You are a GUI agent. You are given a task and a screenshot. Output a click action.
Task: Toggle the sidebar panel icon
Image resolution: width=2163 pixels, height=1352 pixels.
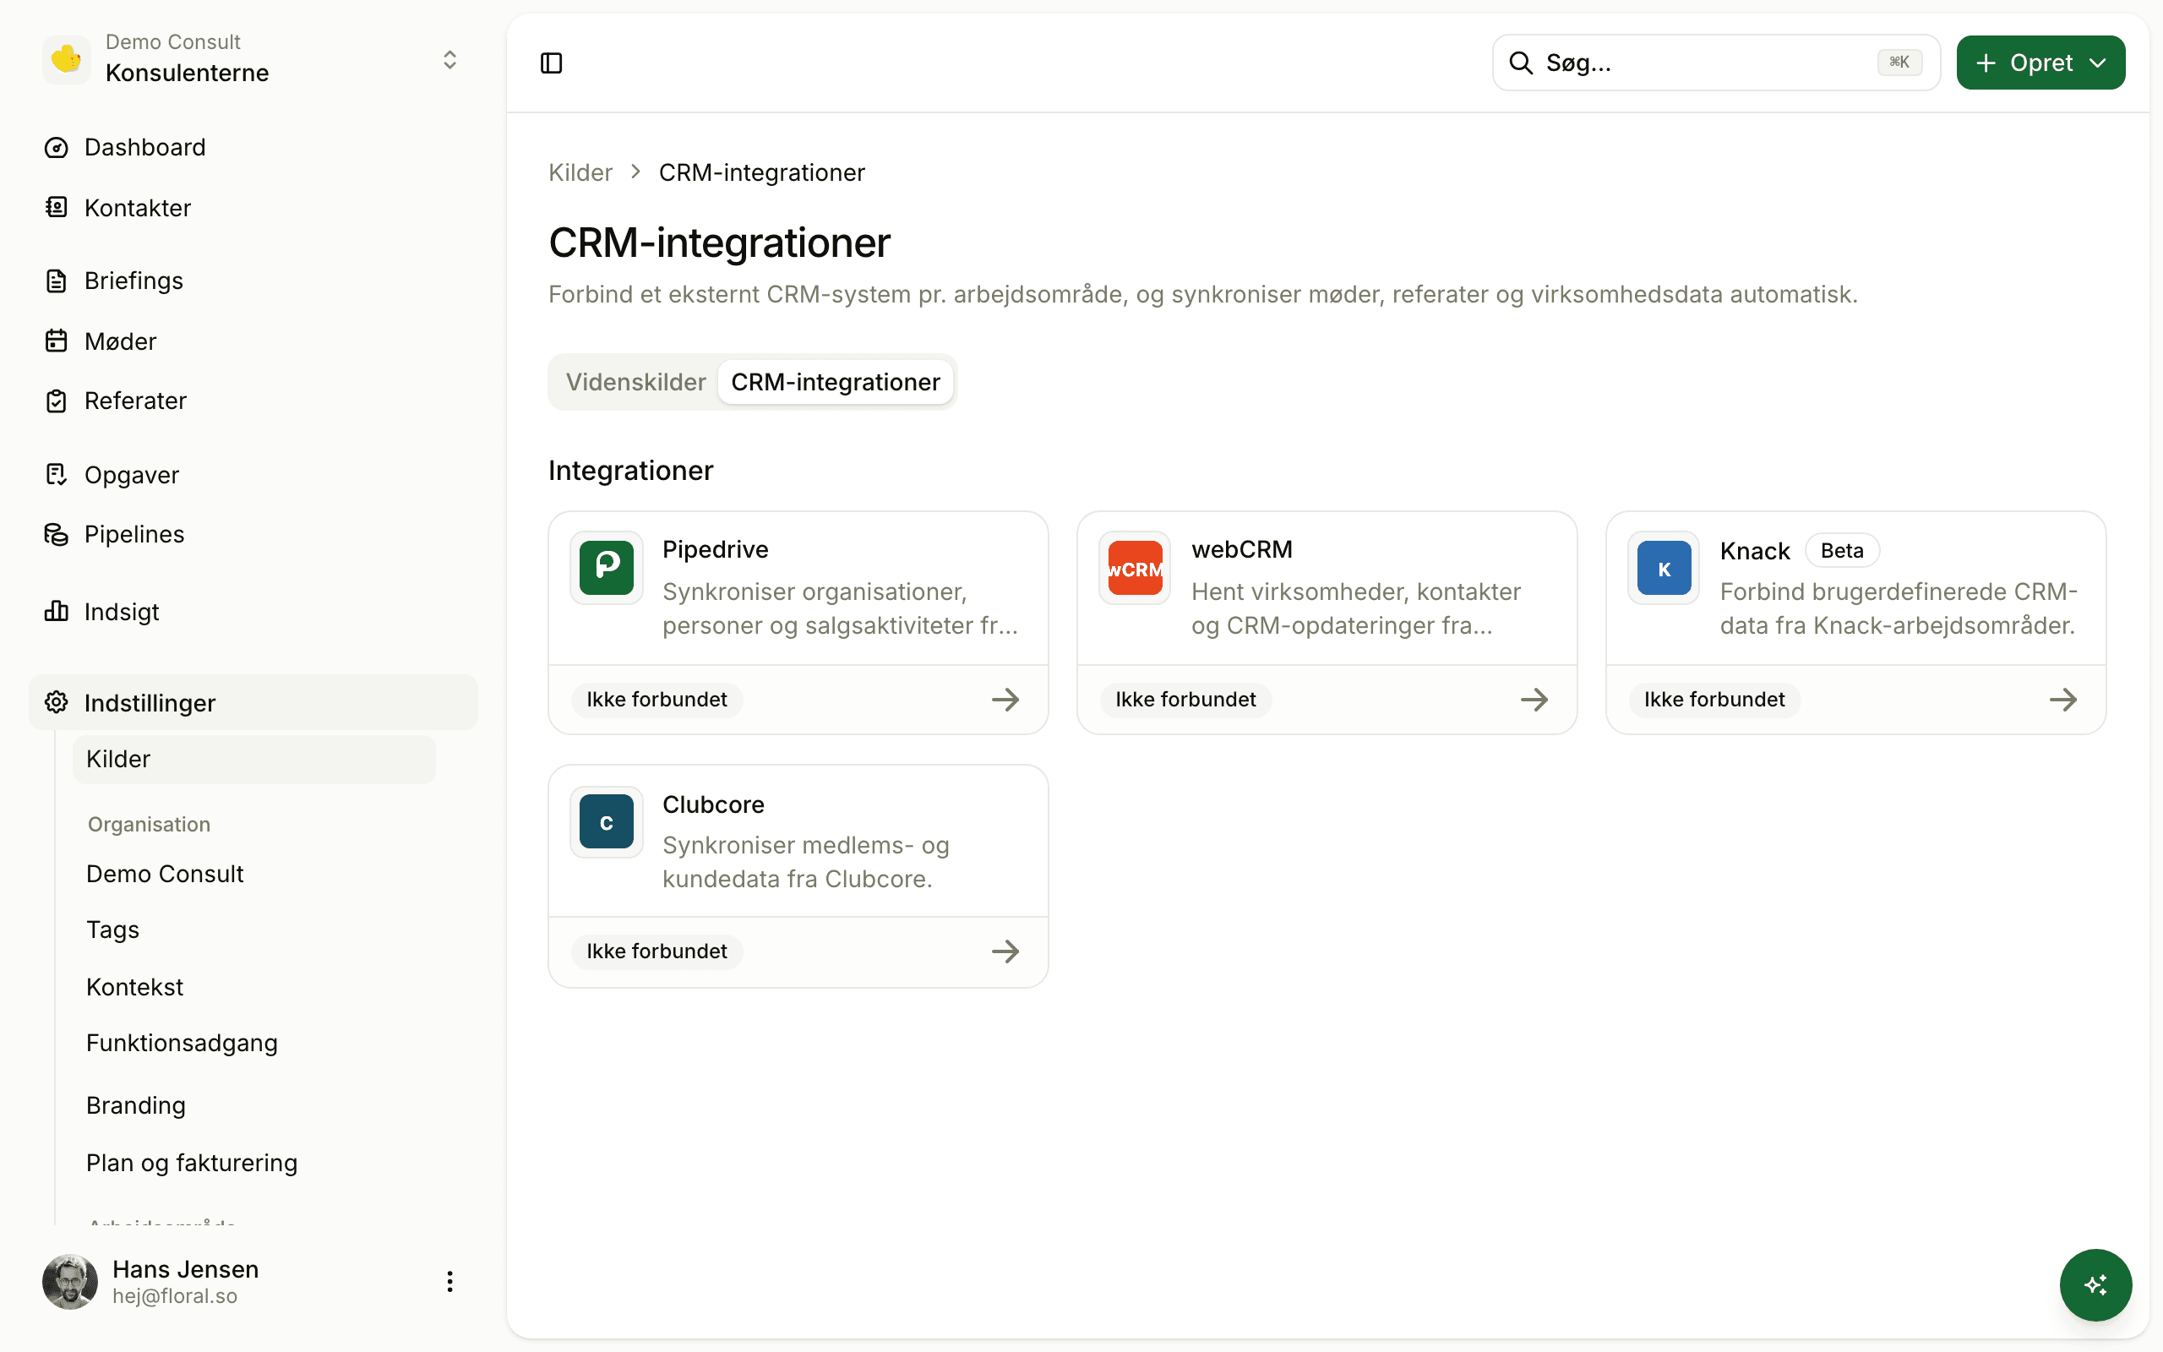(552, 63)
